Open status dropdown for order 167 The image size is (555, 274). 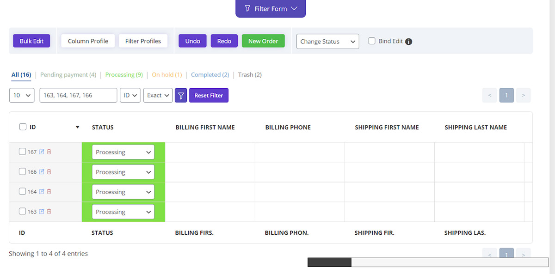coord(123,152)
